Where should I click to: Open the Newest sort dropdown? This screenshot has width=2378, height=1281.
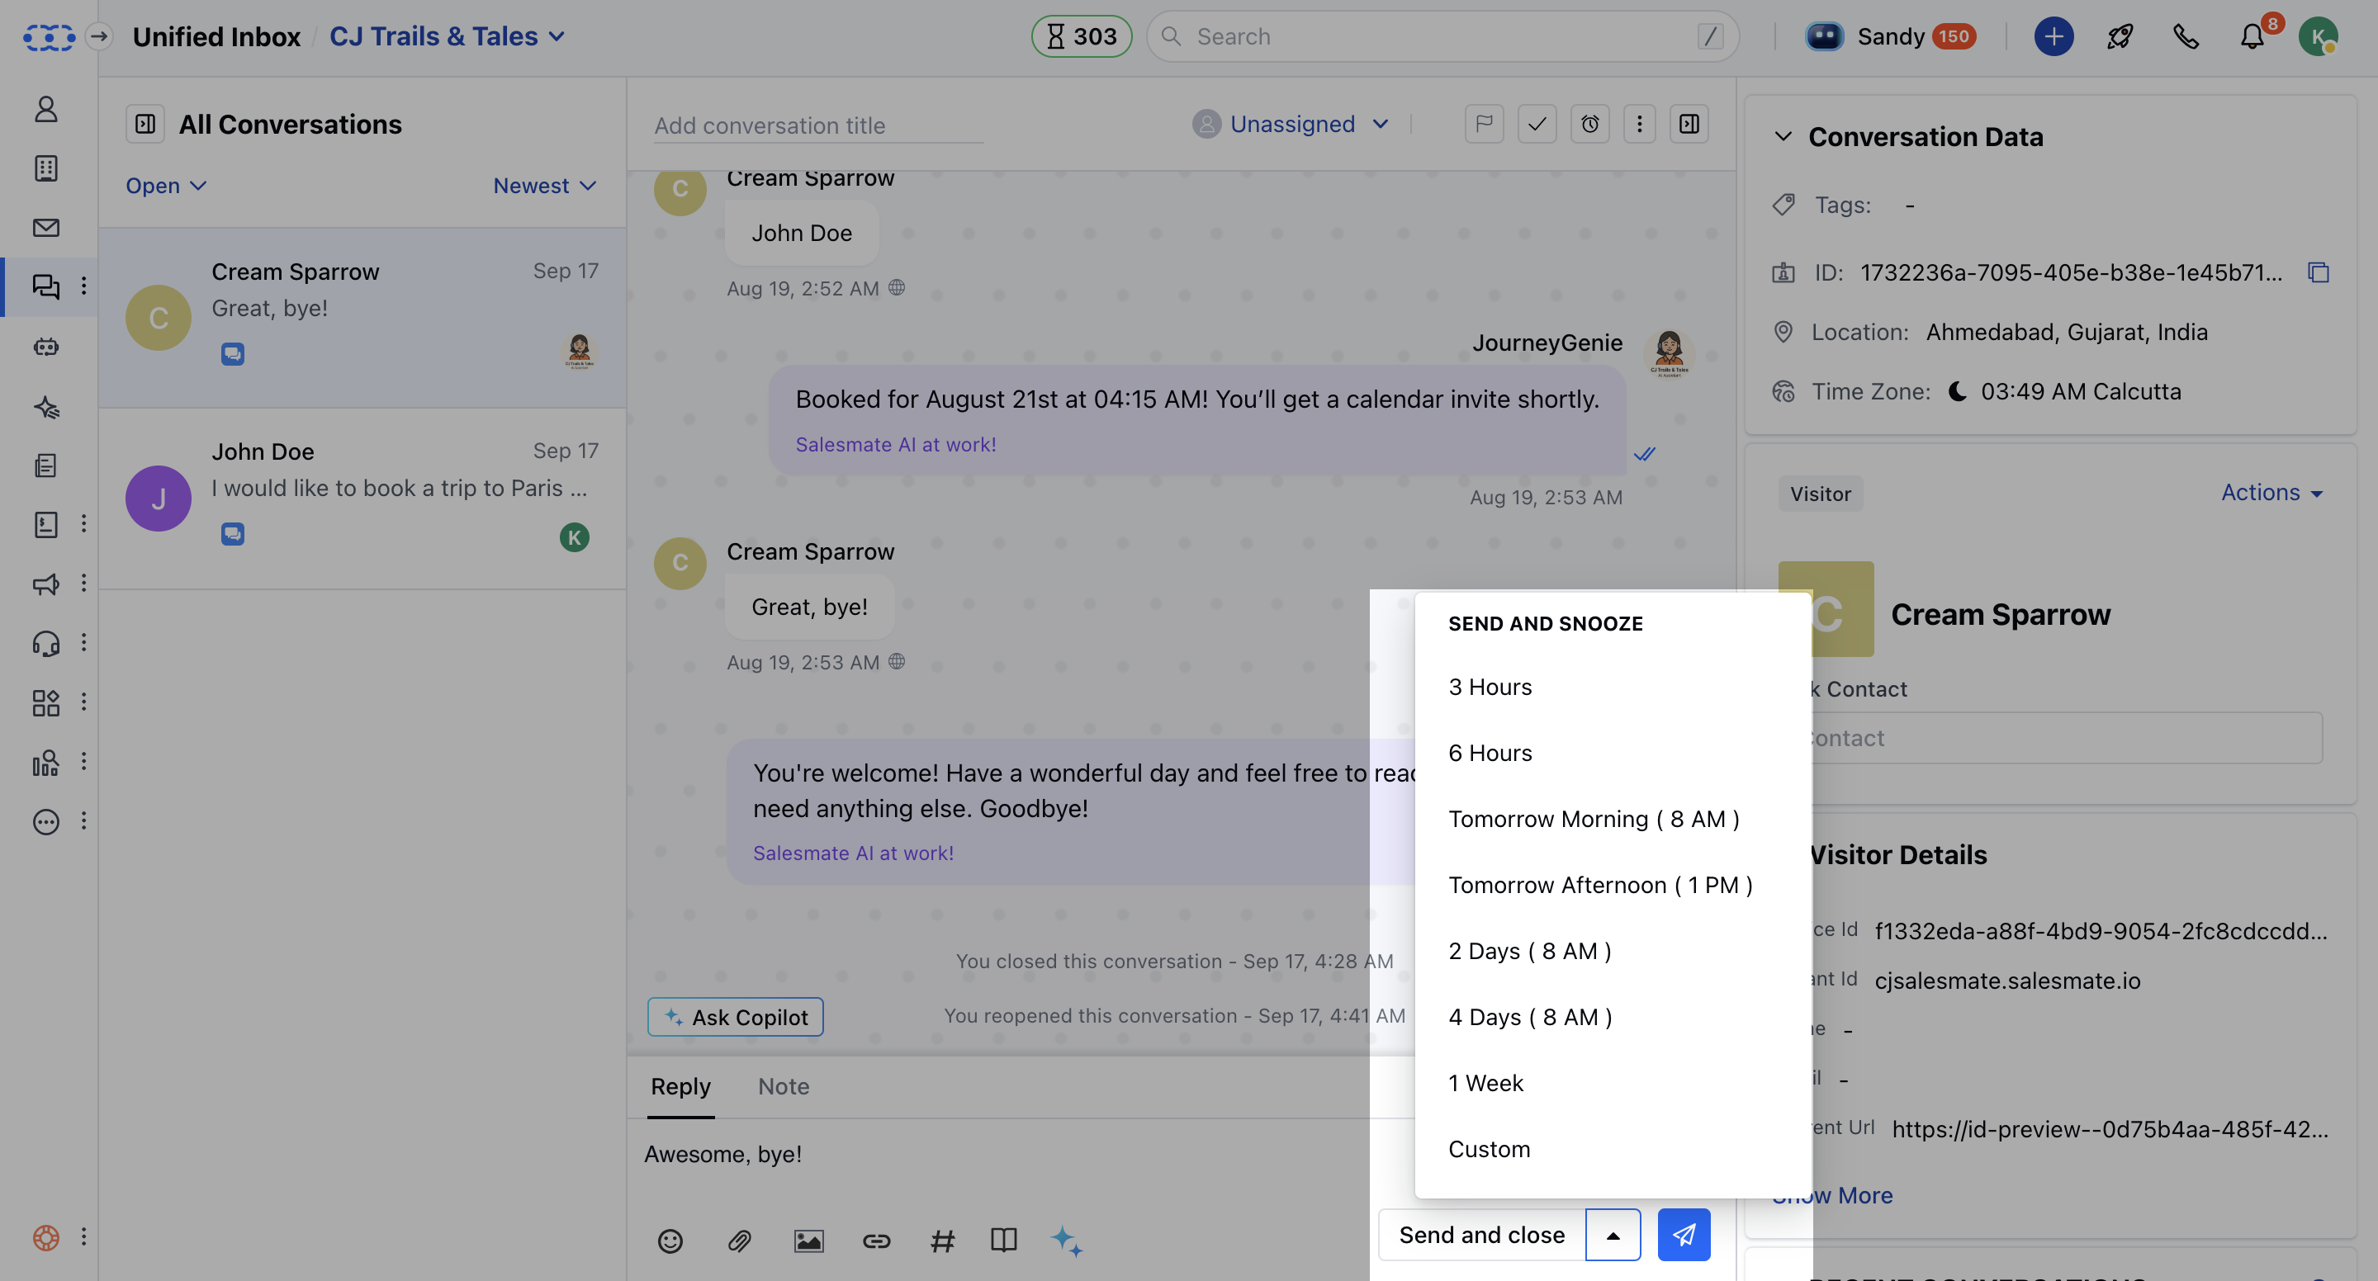pyautogui.click(x=545, y=186)
